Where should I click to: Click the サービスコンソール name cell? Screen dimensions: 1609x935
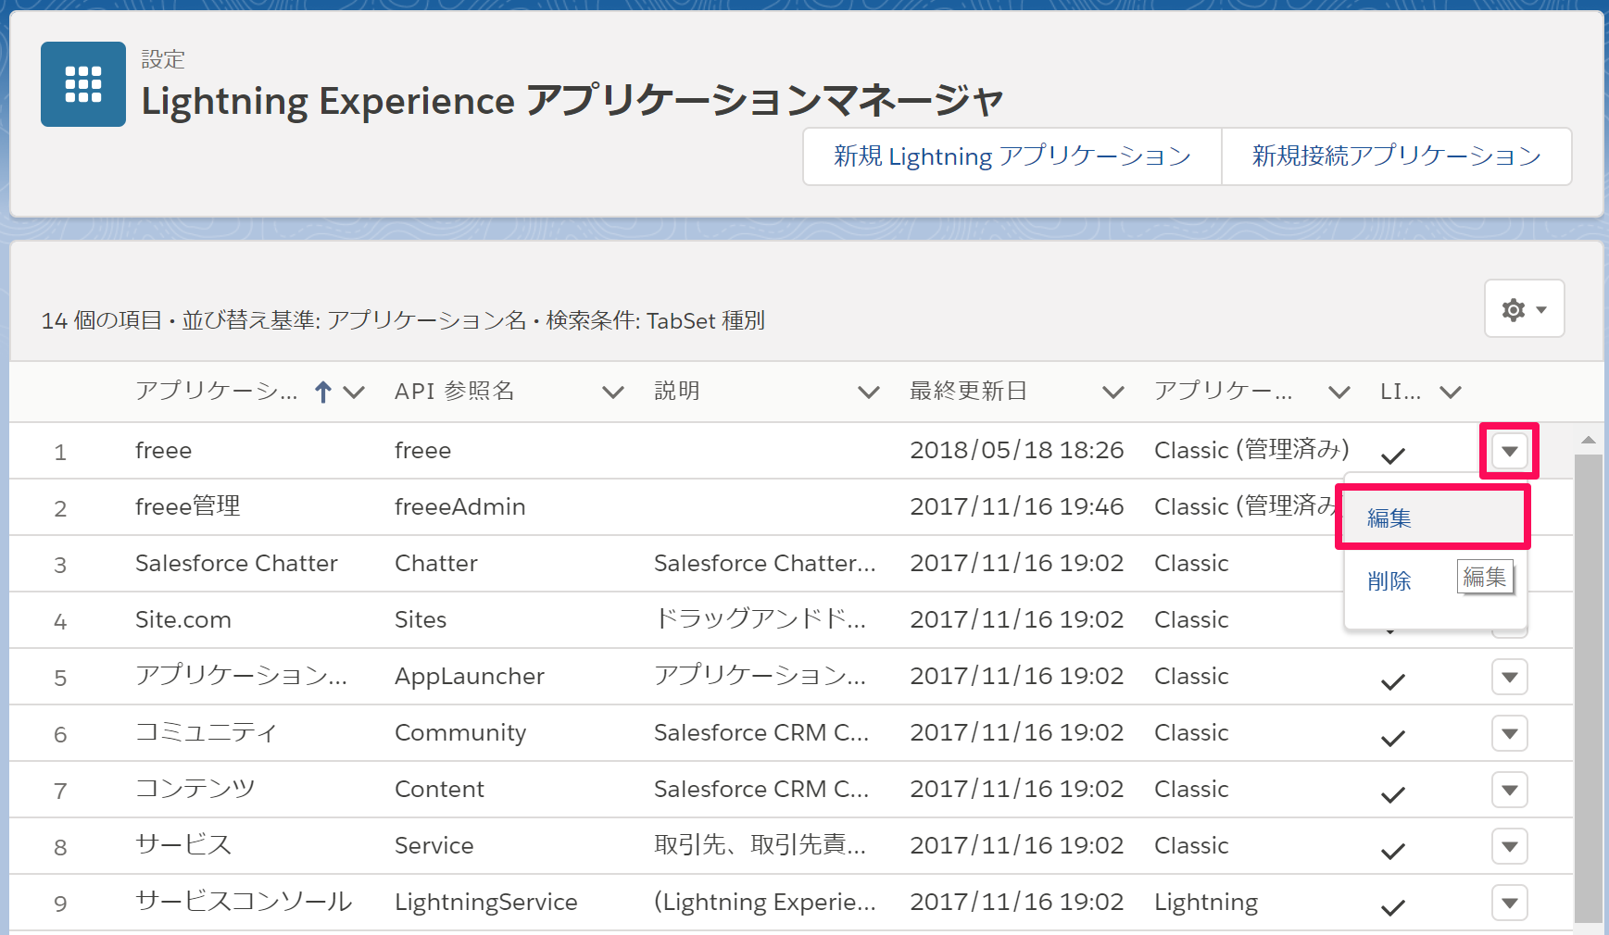point(244,902)
